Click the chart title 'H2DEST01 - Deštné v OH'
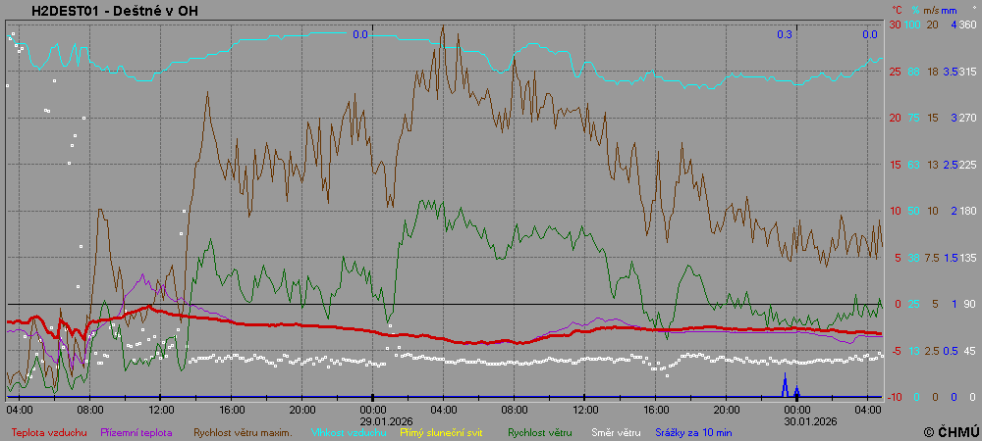 click(x=120, y=10)
